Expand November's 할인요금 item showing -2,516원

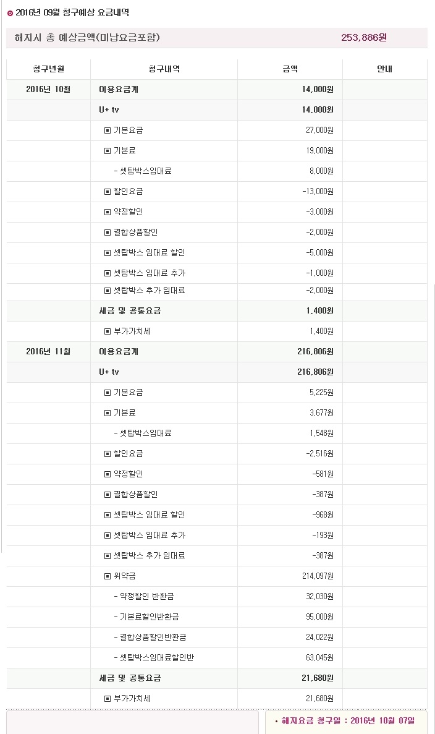[x=108, y=454]
